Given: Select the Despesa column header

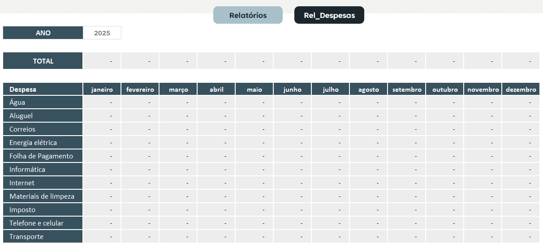Looking at the screenshot, I should 43,90.
